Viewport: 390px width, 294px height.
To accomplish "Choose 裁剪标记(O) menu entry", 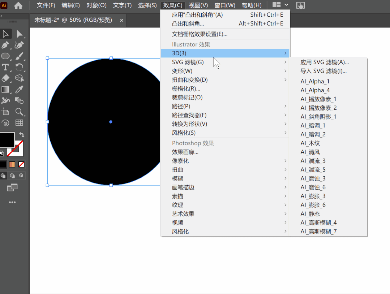I will [225, 98].
